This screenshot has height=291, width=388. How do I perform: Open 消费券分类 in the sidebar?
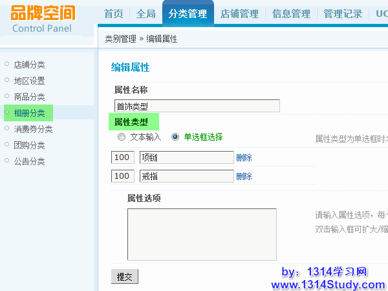(x=33, y=129)
